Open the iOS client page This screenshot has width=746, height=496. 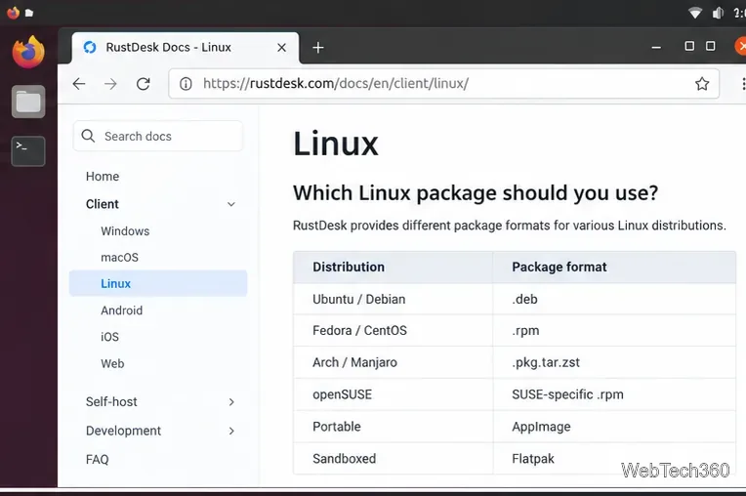[109, 337]
